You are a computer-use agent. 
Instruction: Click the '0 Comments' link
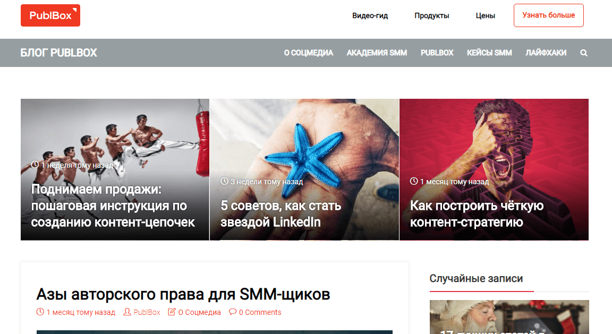pyautogui.click(x=260, y=312)
